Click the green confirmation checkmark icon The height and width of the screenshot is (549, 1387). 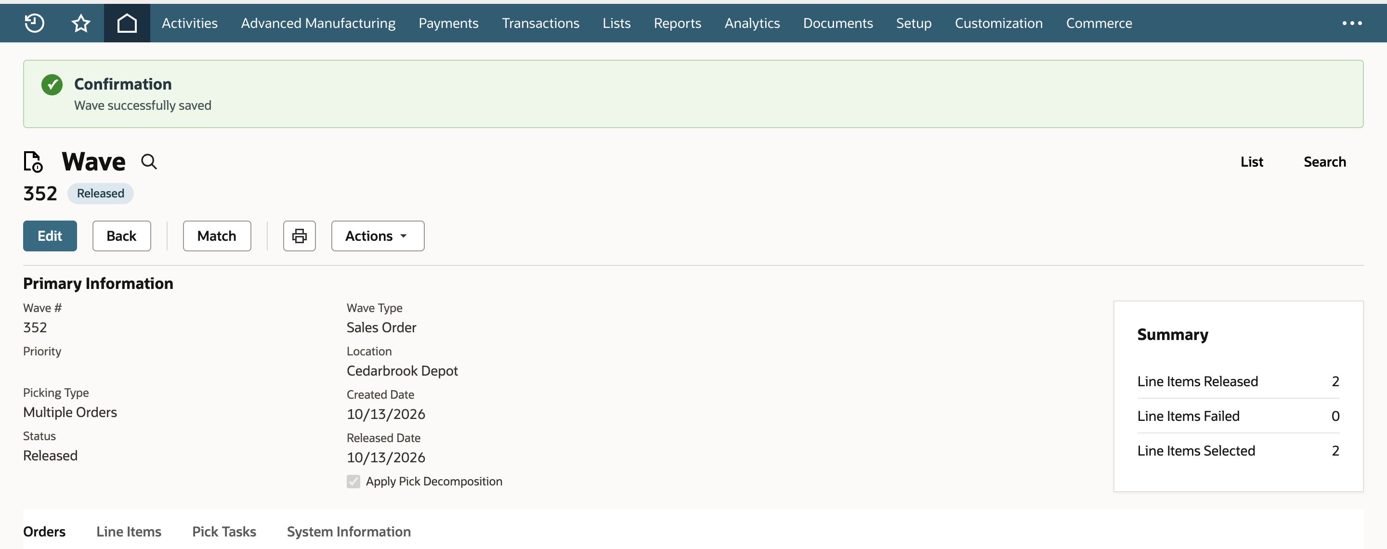coord(52,84)
